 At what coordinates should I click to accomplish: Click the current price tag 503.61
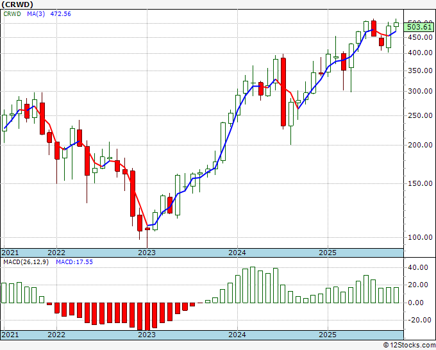(419, 28)
